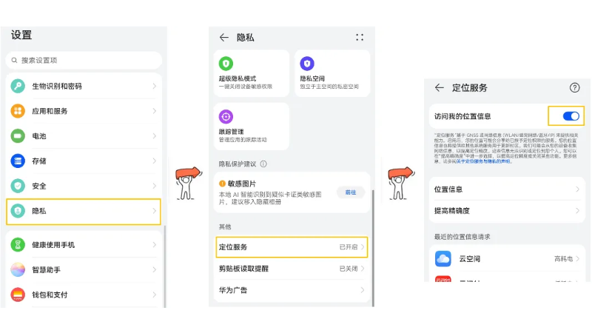Open the 生物识别和密码 key icon
This screenshot has height=333, width=592.
click(x=18, y=86)
